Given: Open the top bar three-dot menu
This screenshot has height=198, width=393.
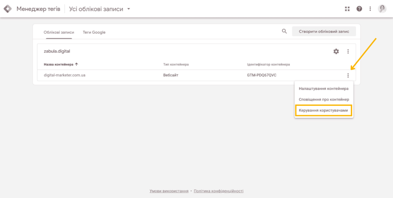Looking at the screenshot, I should [370, 9].
